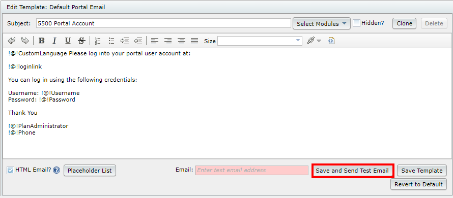Click 'You can log in using' sentence
This screenshot has width=453, height=198.
72,80
